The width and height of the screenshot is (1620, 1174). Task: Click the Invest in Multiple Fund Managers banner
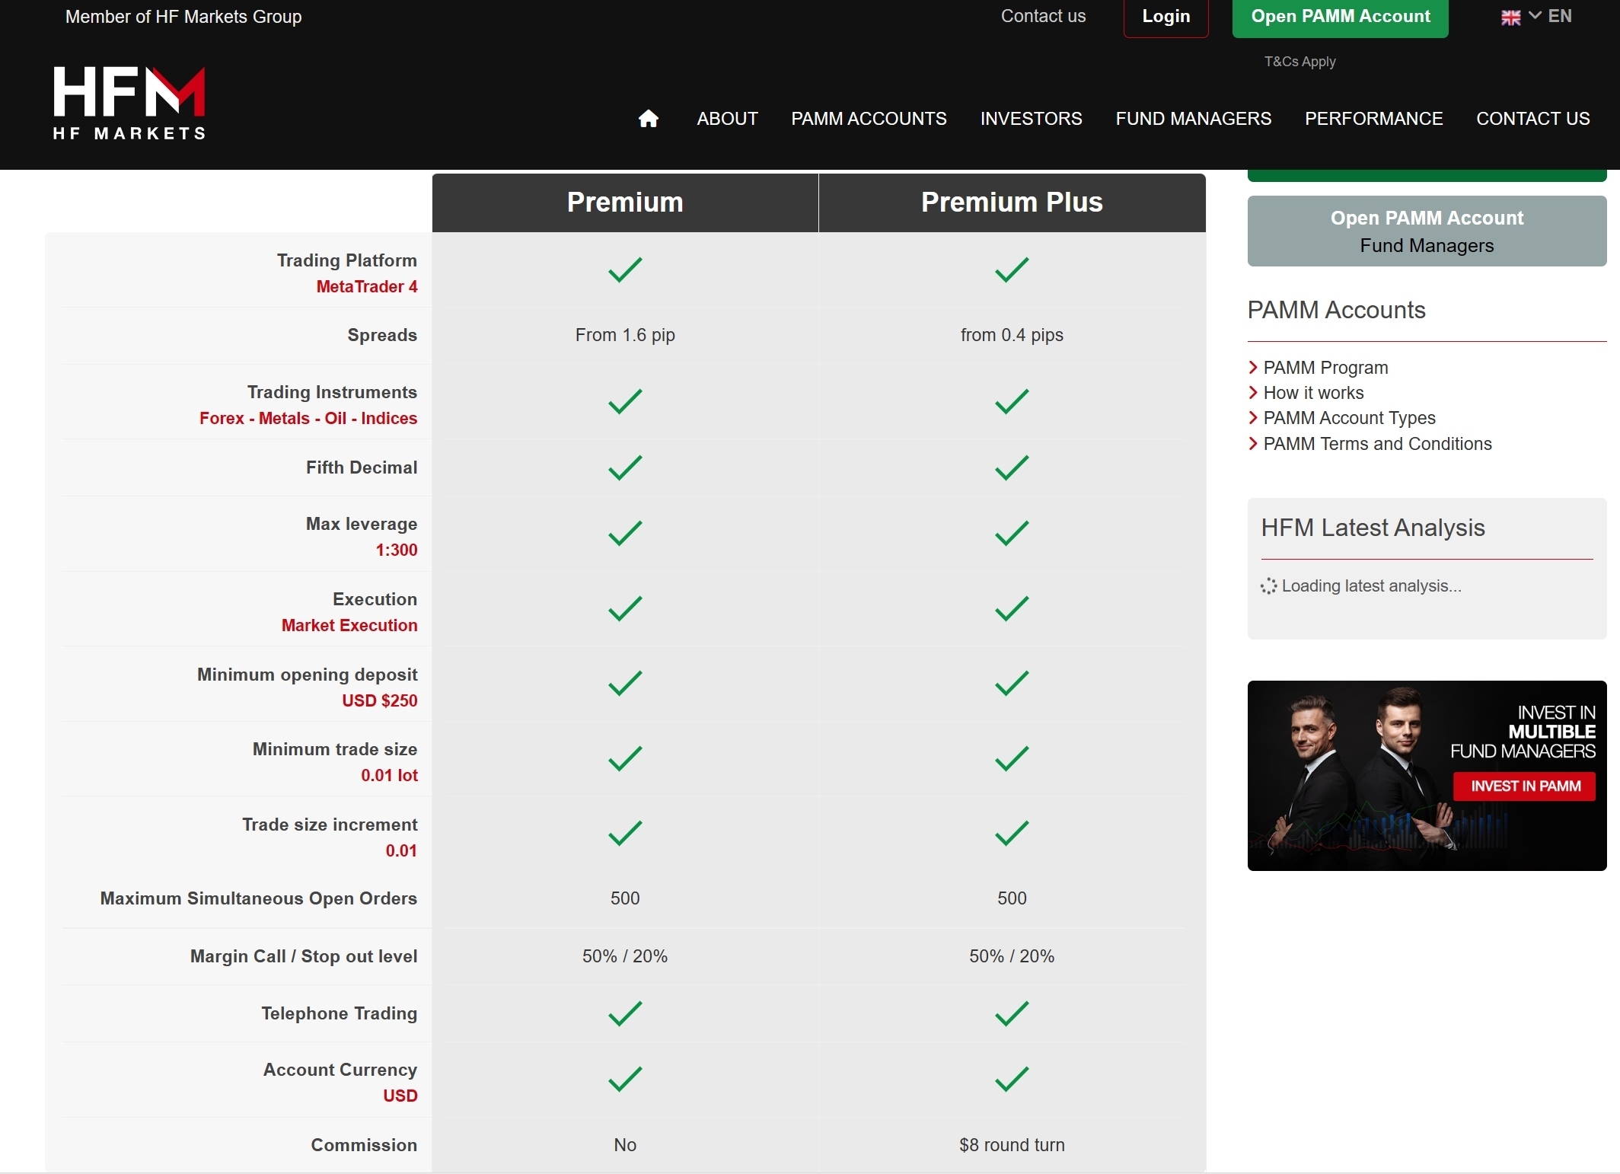(x=1427, y=776)
